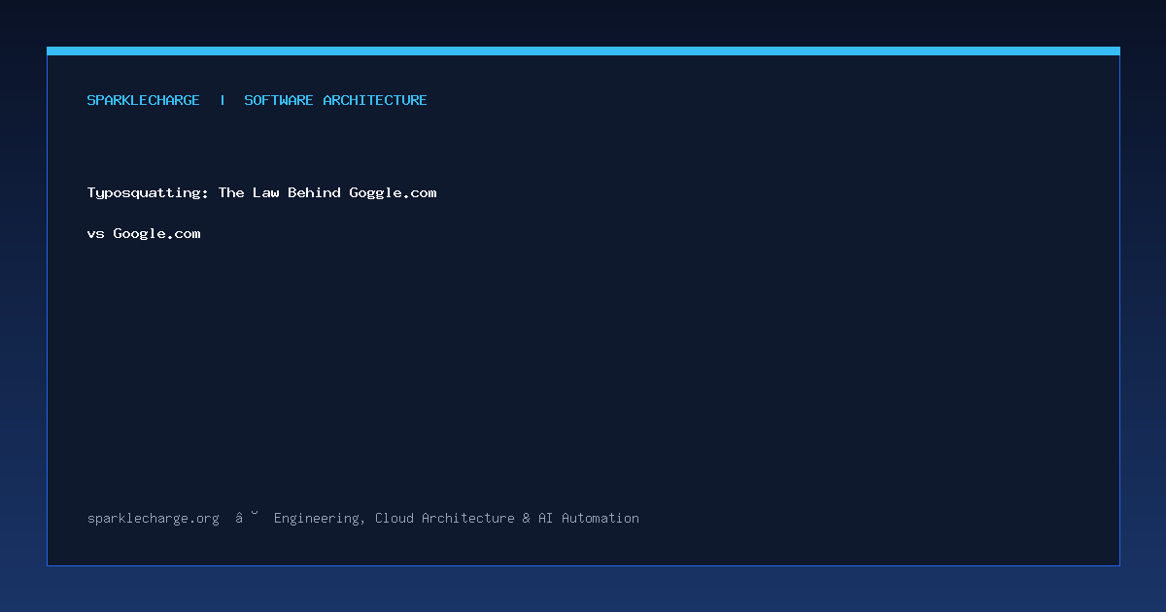Select the SOFTWARE ARCHITECTURE category label
Screen dimensions: 1166x612
click(335, 100)
